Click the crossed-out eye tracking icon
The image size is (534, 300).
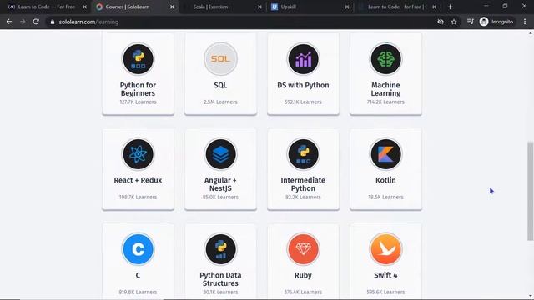pyautogui.click(x=441, y=22)
